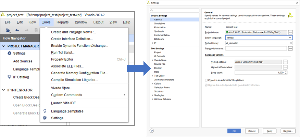This screenshot has width=300, height=137.
Task: Click the browse button for Project device
Action: click(290, 32)
